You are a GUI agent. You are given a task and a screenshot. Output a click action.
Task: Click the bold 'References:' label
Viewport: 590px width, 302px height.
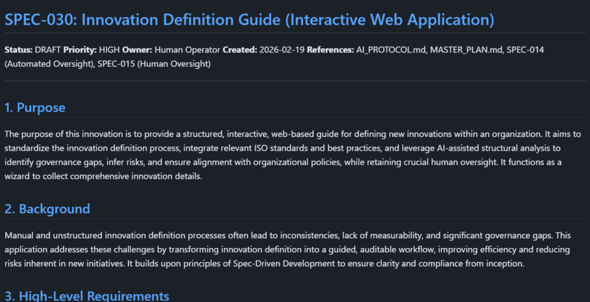click(x=330, y=50)
